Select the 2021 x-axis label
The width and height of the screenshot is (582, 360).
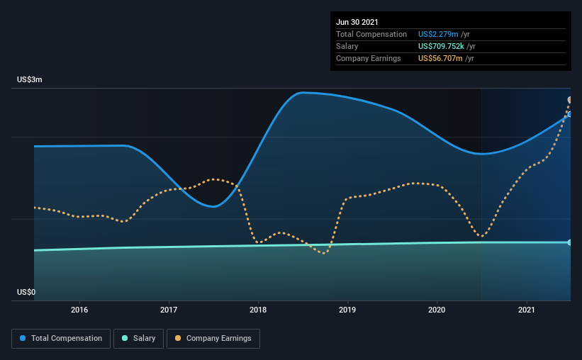(526, 310)
